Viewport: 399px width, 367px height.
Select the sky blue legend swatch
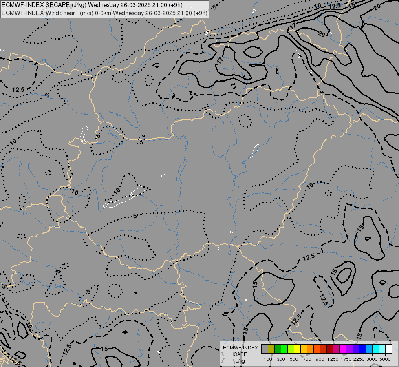pos(369,349)
